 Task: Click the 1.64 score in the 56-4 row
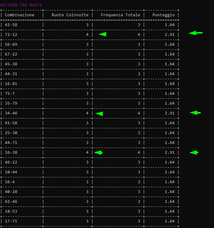[170, 182]
